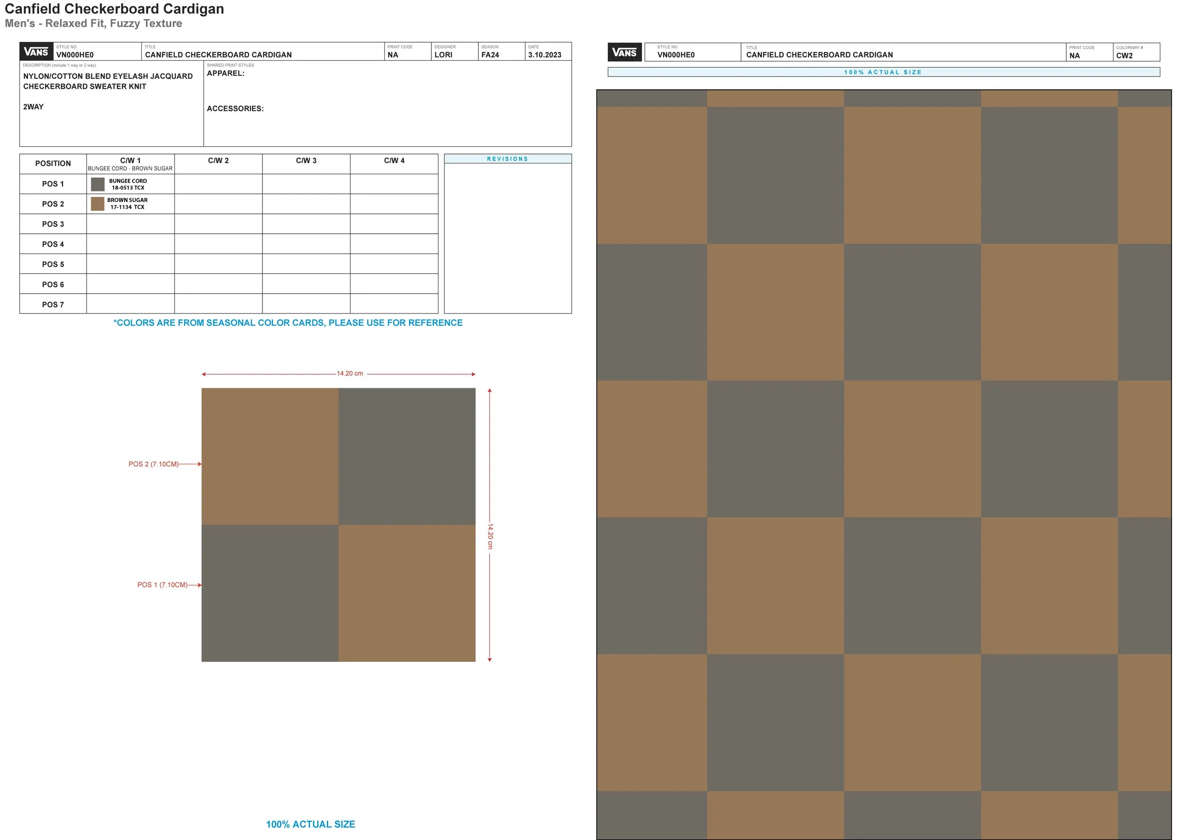Select the Bungee Cord color swatch in POS 1
Image resolution: width=1189 pixels, height=840 pixels.
(97, 184)
